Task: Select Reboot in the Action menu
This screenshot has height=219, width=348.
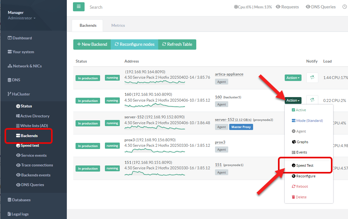Action: pyautogui.click(x=300, y=186)
